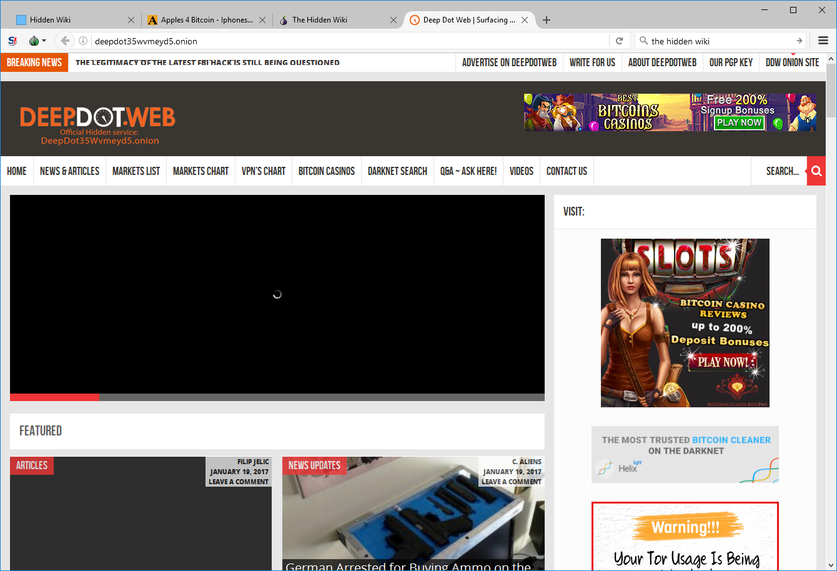
Task: Click the red slider progress bar
Action: coord(54,397)
